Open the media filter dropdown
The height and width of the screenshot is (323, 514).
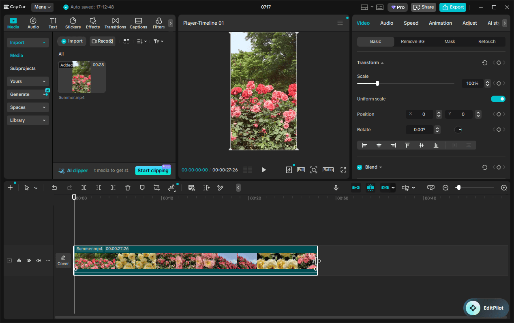158,41
